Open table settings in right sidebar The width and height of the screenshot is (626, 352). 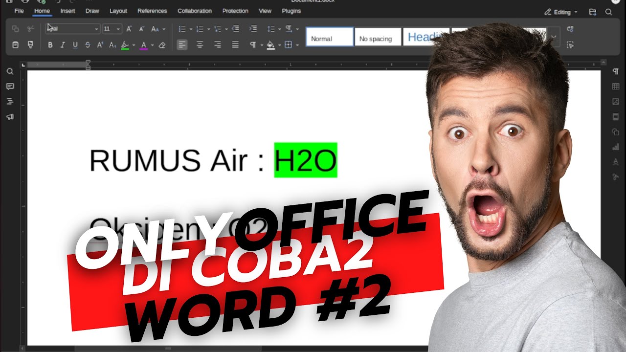616,87
